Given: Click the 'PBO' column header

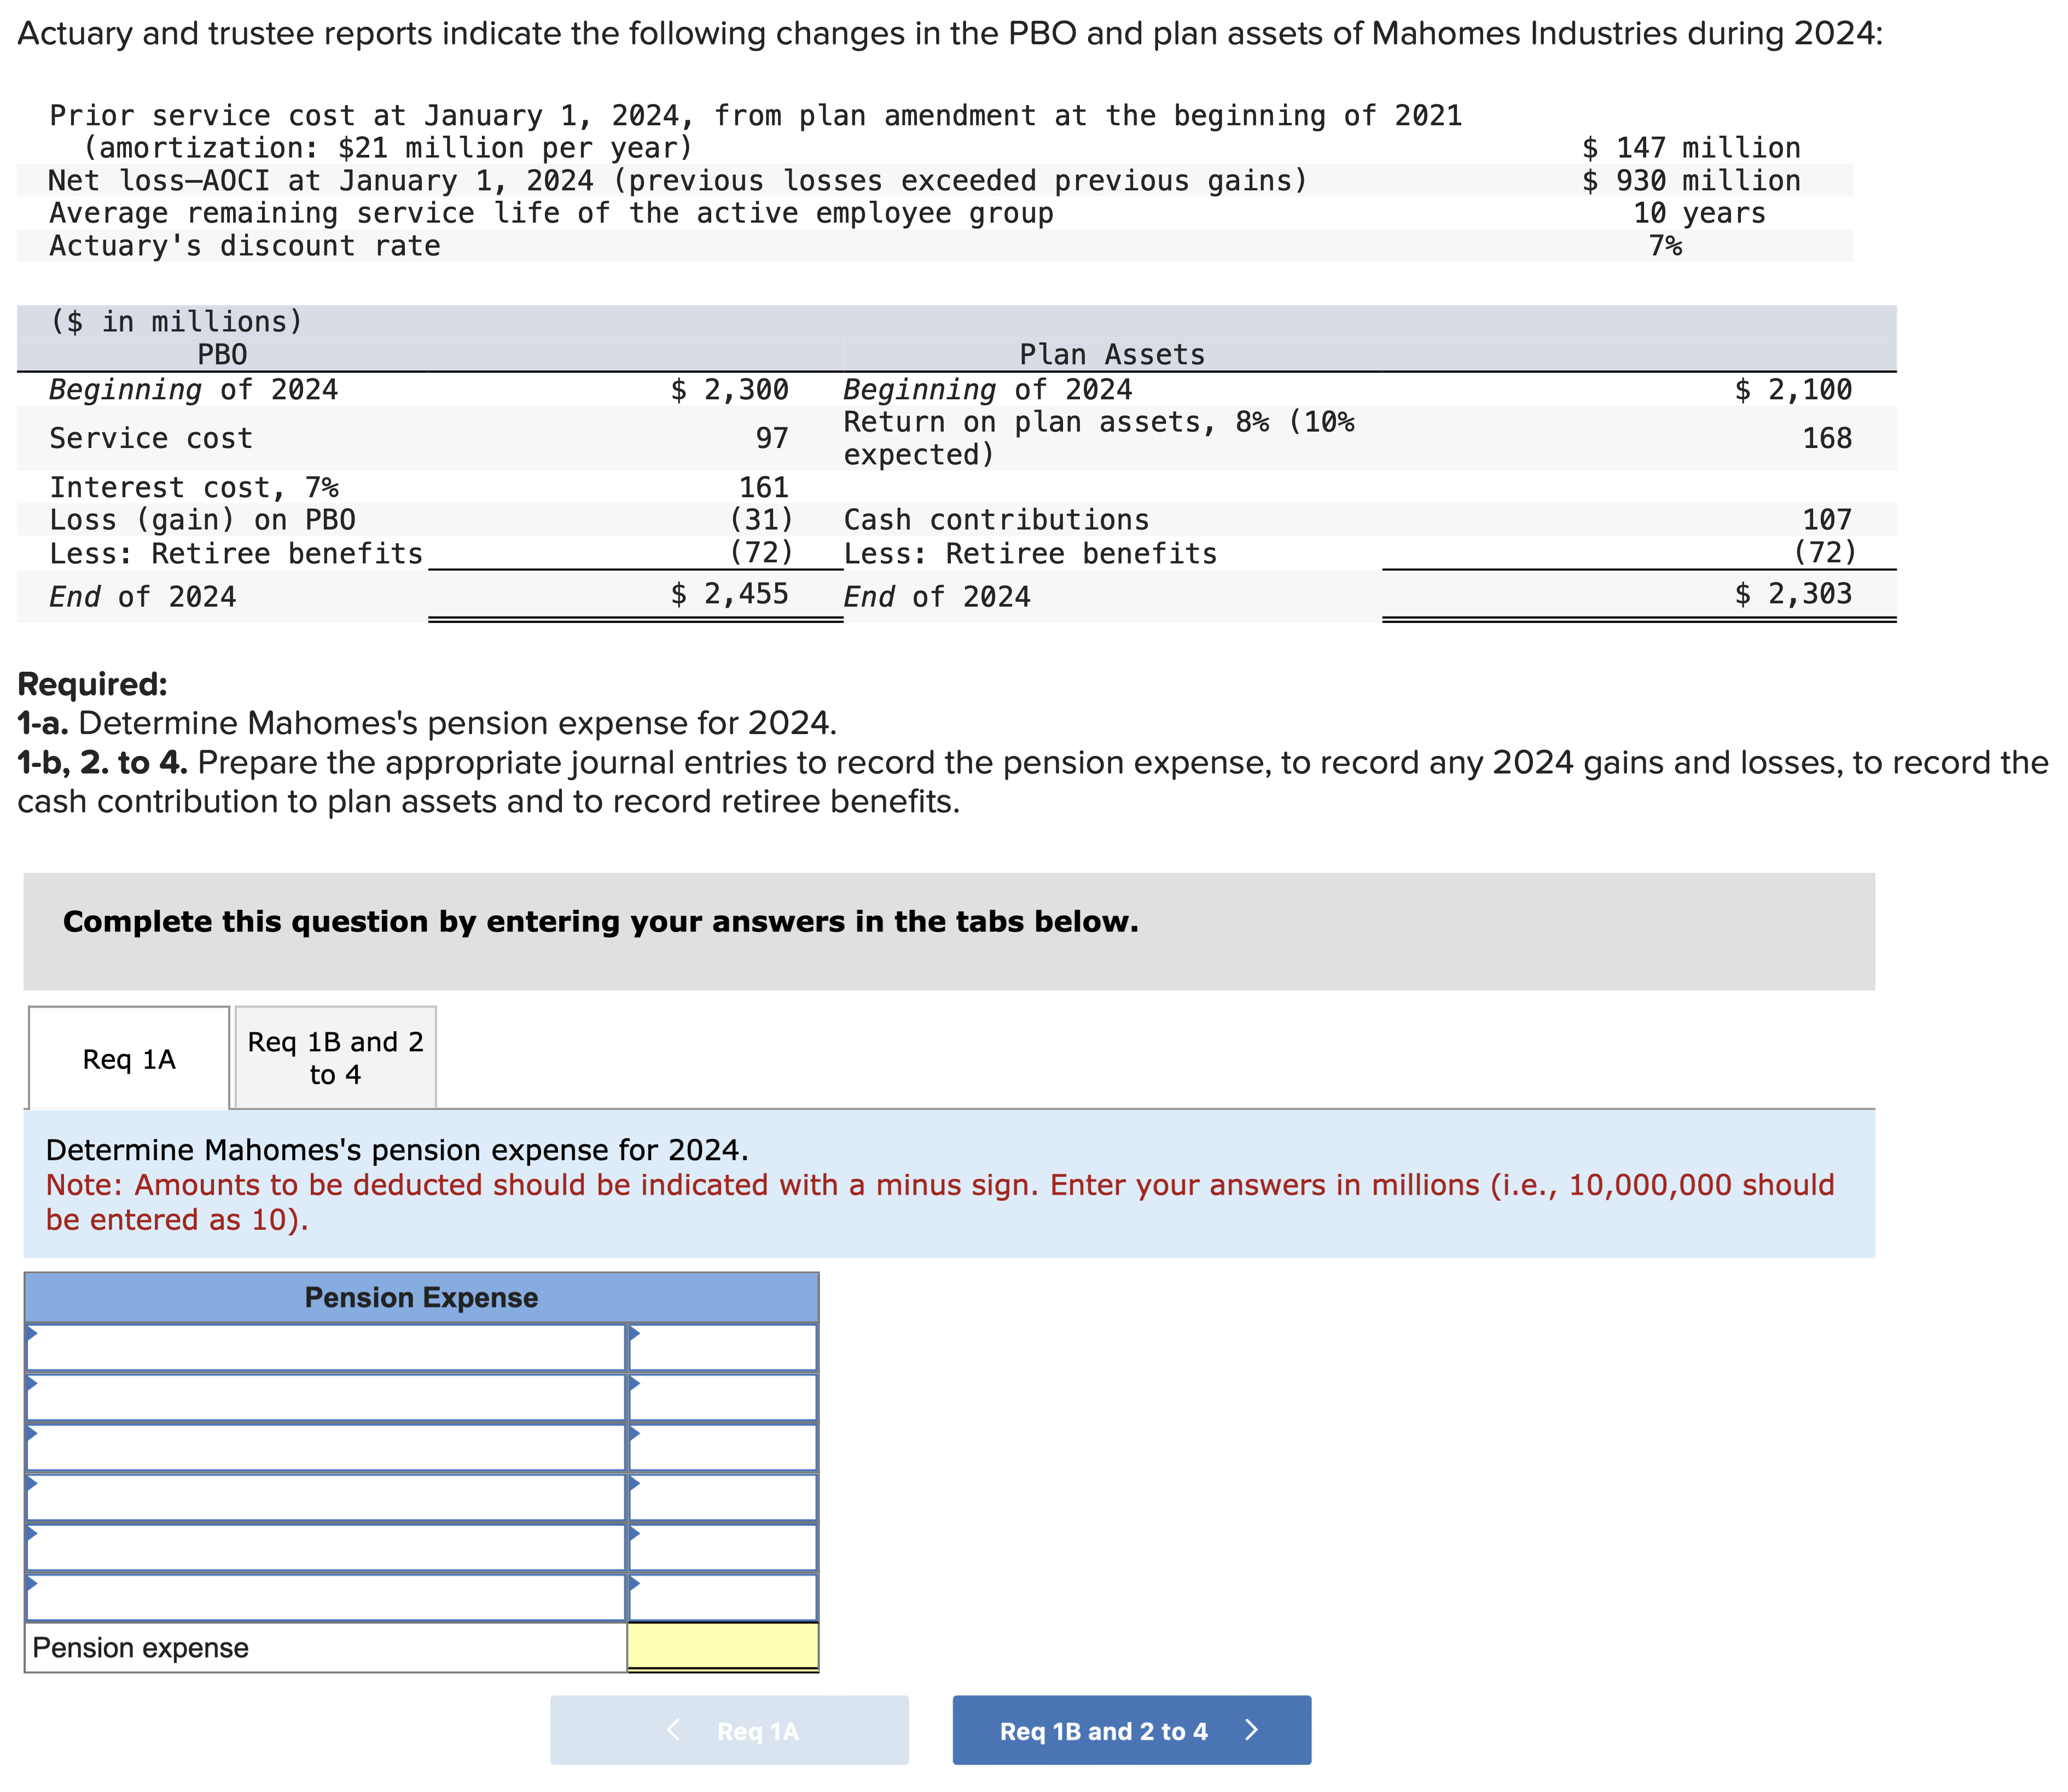Looking at the screenshot, I should tap(222, 355).
